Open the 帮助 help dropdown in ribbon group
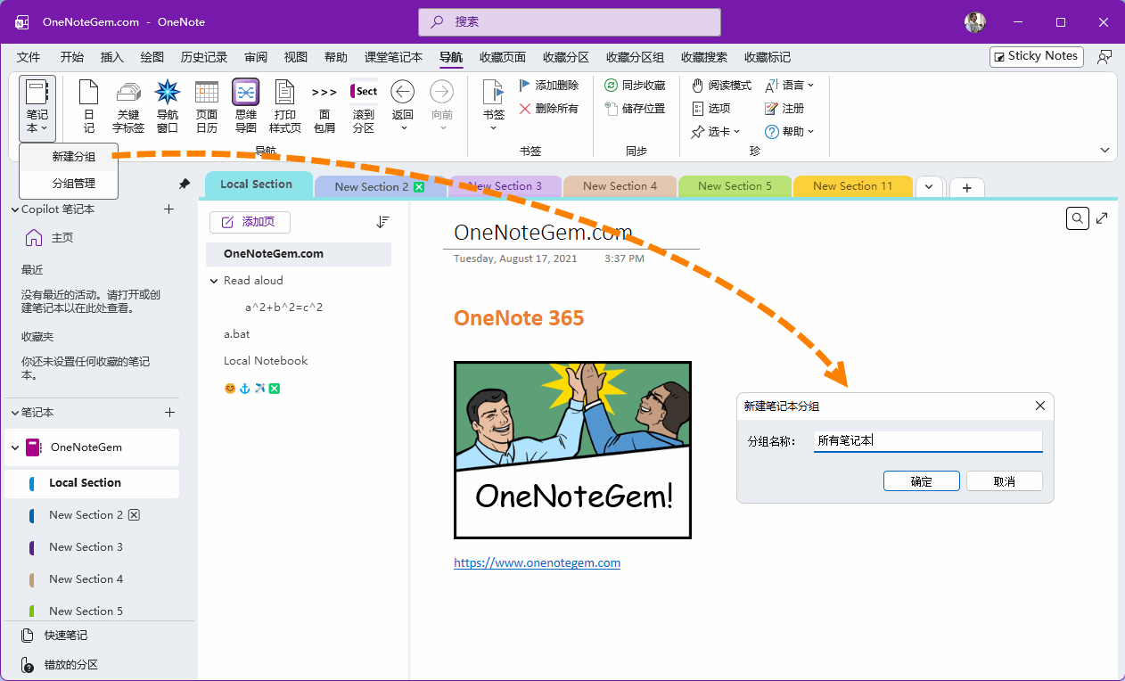Image resolution: width=1125 pixels, height=681 pixels. pyautogui.click(x=790, y=132)
